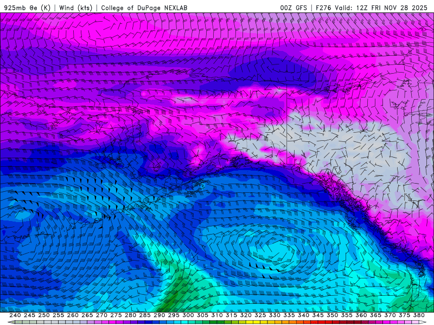434x325 pixels.
Task: Click the 370 value on color scale
Action: click(390, 315)
